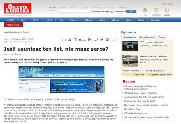Click the Pogoda weather sun icon
The image size is (181, 124).
[x=163, y=4]
